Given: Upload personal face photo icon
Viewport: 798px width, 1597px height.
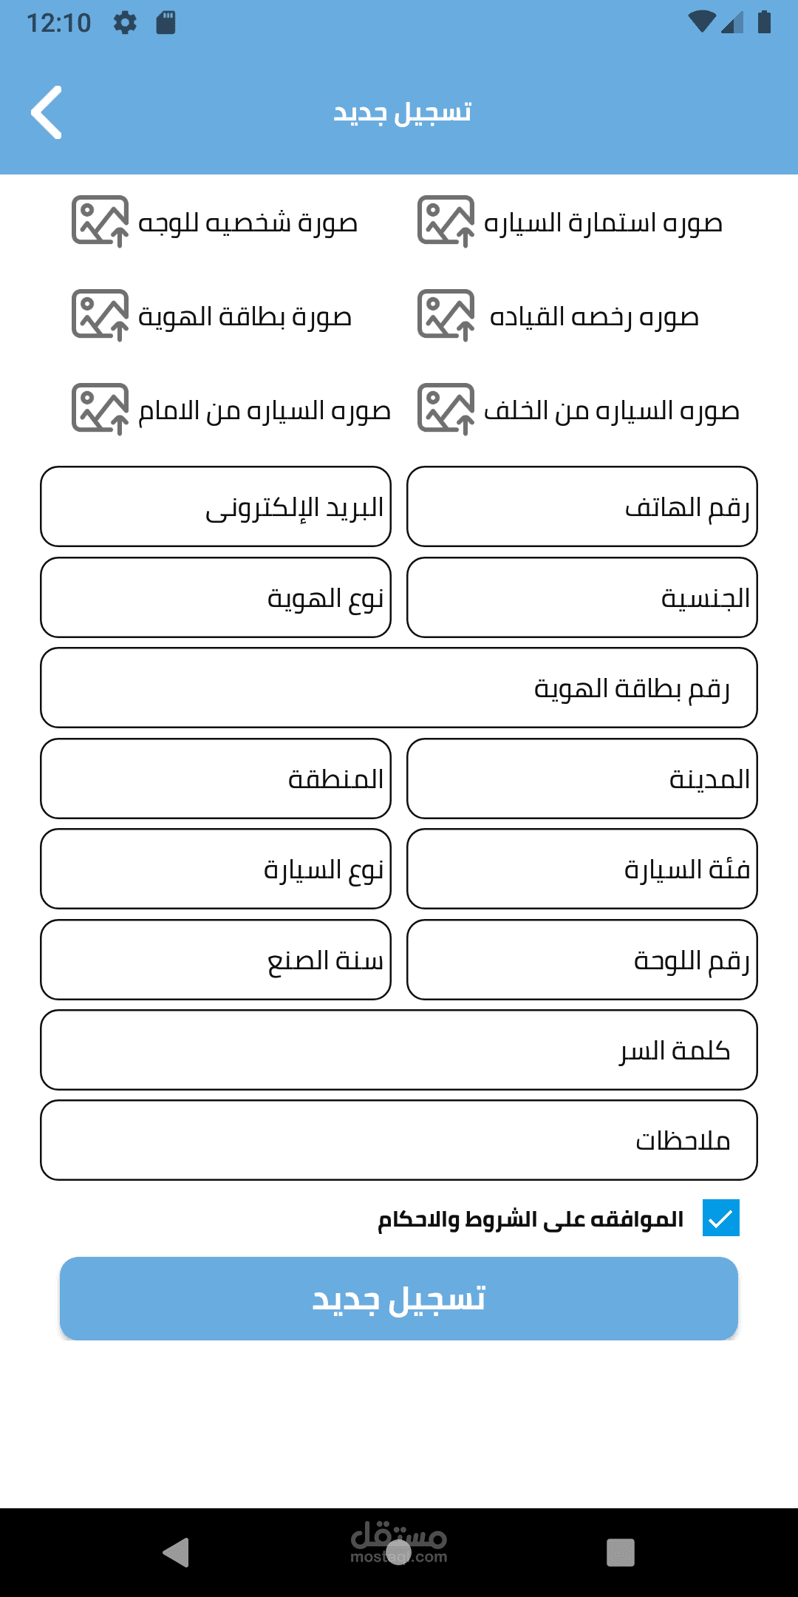Looking at the screenshot, I should tap(100, 221).
